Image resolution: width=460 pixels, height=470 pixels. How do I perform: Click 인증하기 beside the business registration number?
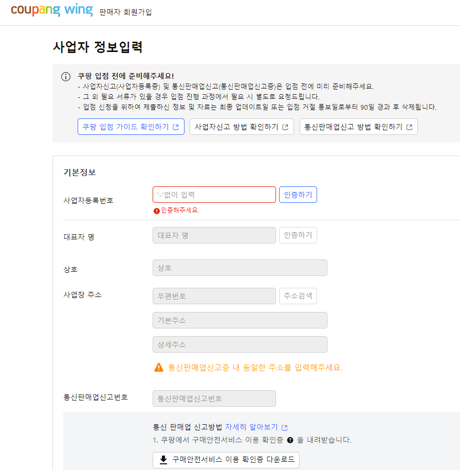tap(298, 194)
